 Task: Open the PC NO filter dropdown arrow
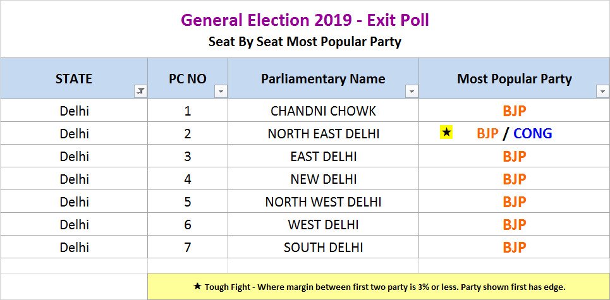(221, 92)
